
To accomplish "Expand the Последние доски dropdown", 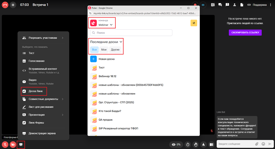I will click(x=106, y=42).
